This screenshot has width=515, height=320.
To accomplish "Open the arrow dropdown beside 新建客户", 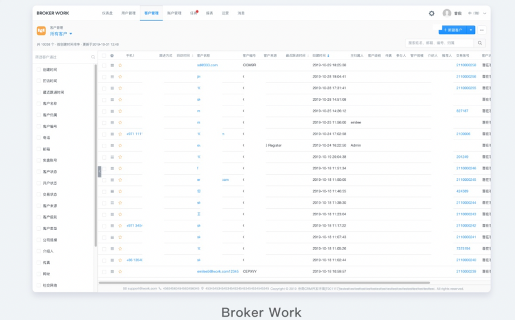I will [x=471, y=30].
